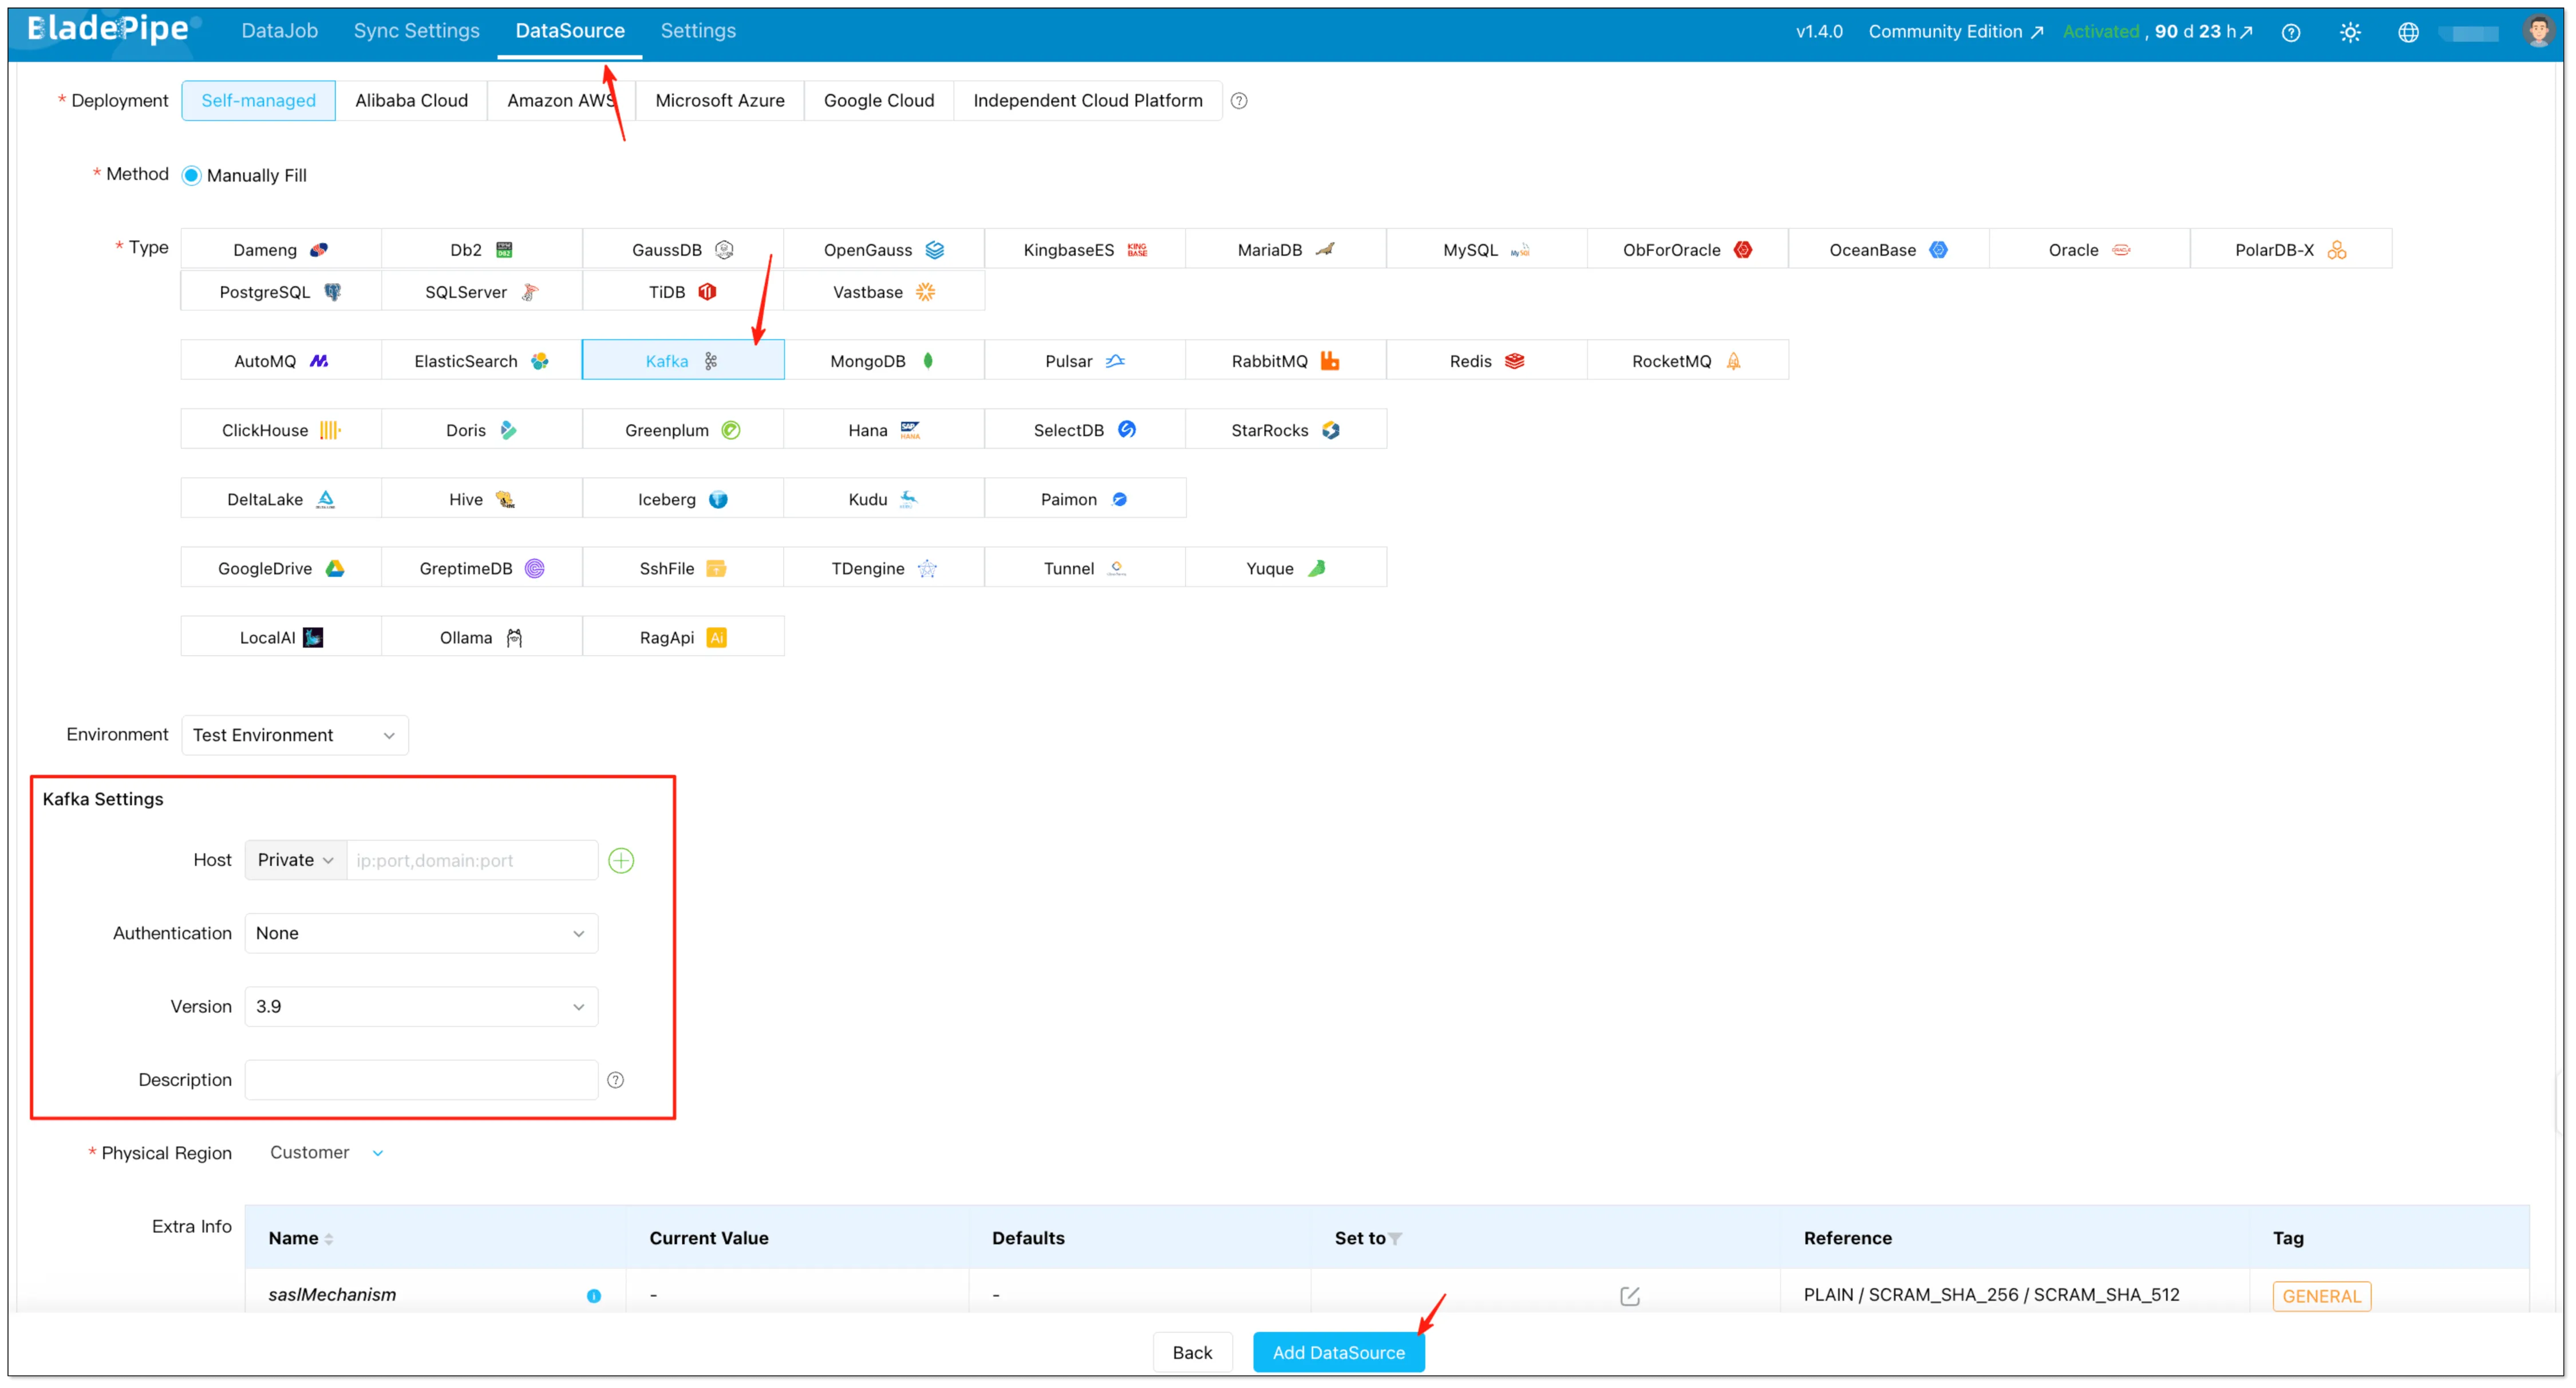
Task: Click the green plus icon beside the Host field
Action: [621, 860]
